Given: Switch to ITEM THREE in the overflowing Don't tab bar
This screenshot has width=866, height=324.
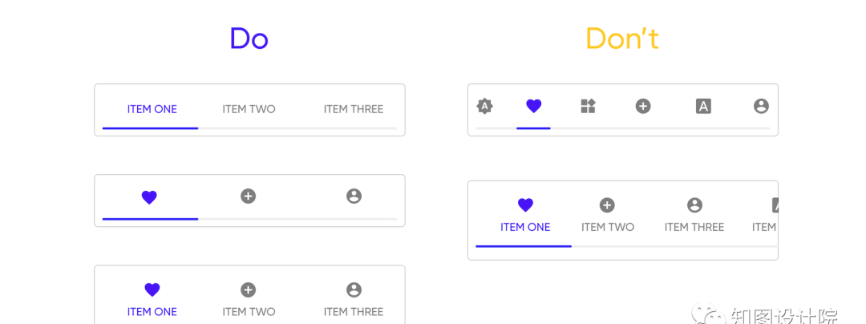Looking at the screenshot, I should [694, 217].
